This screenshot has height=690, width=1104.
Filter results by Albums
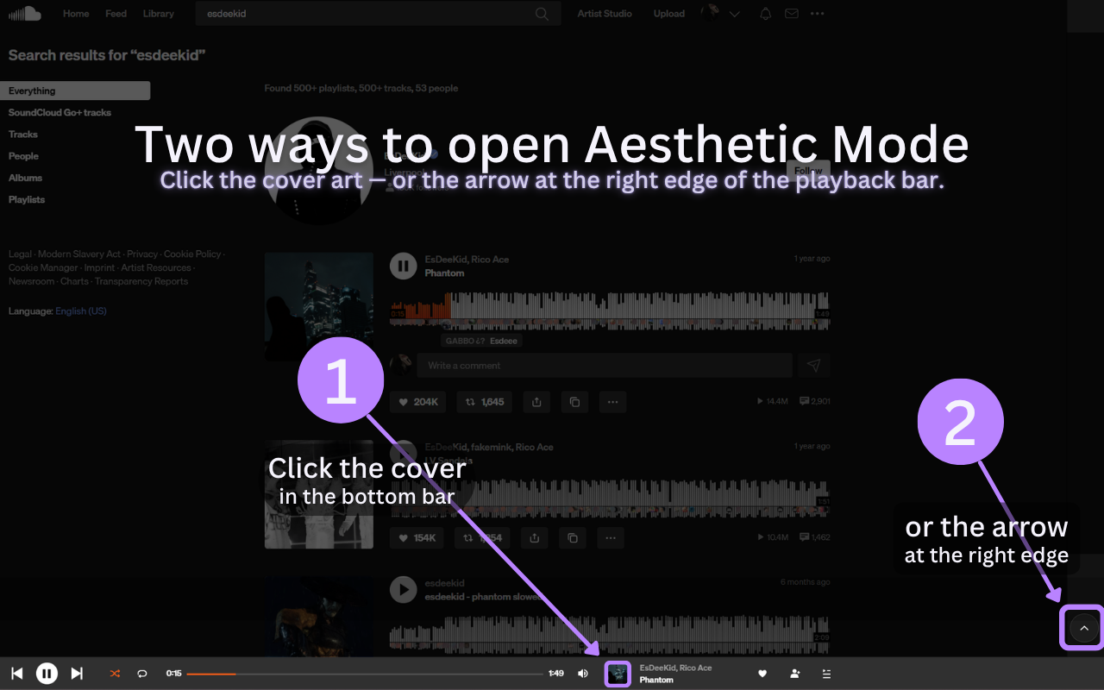tap(25, 178)
